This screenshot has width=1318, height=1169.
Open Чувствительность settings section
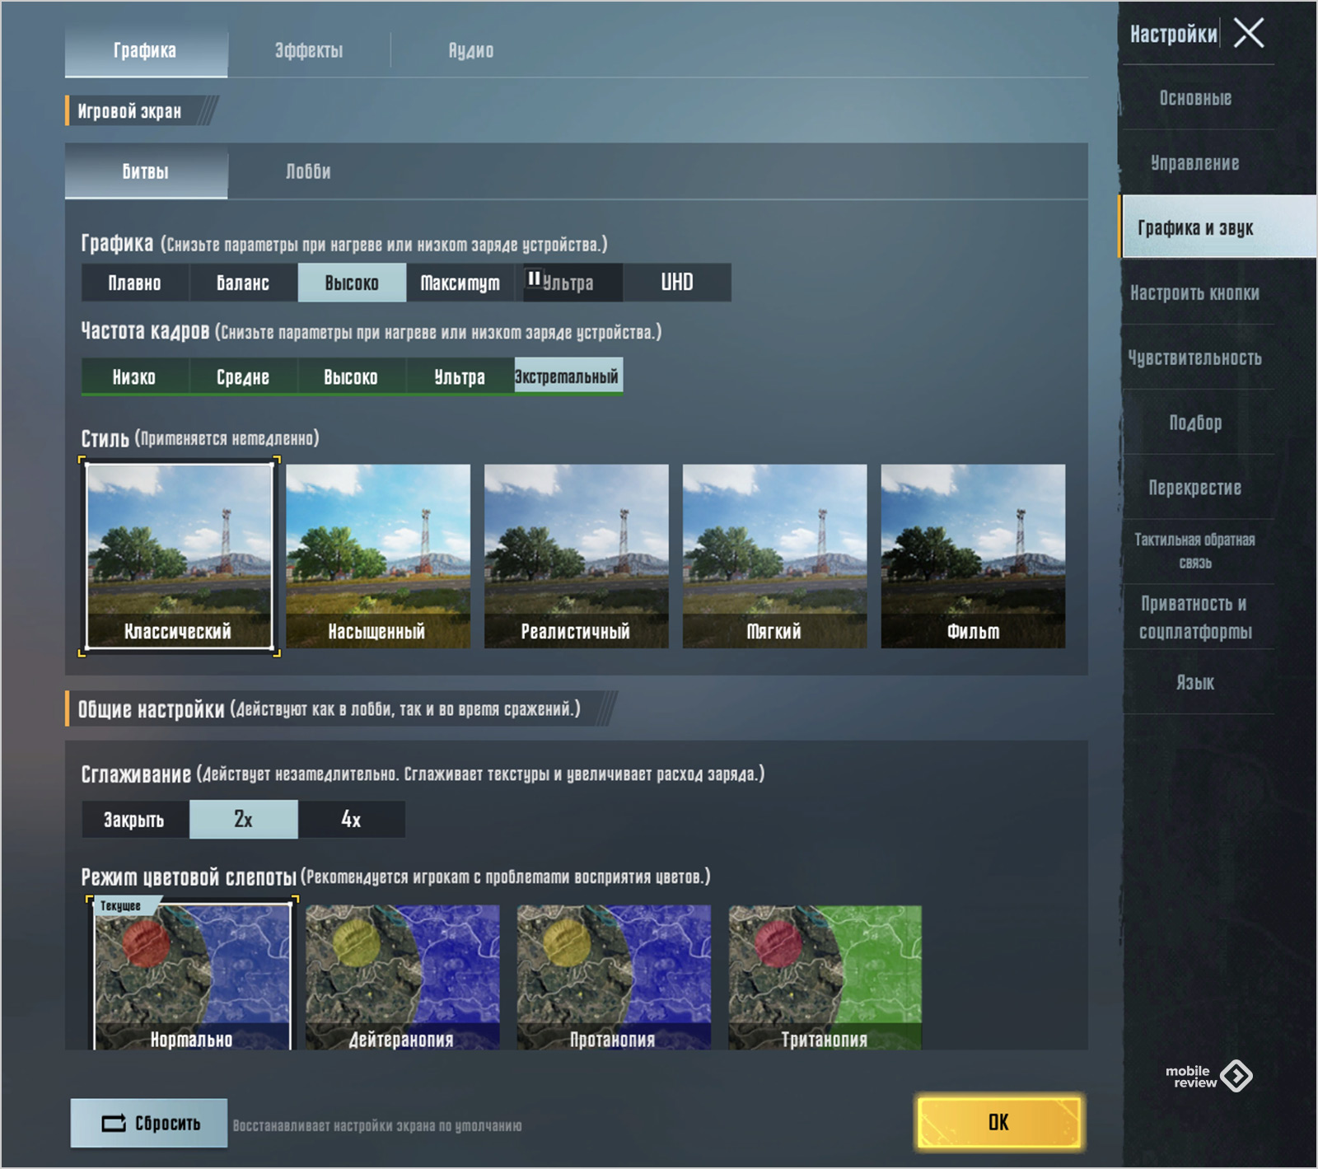(x=1196, y=358)
